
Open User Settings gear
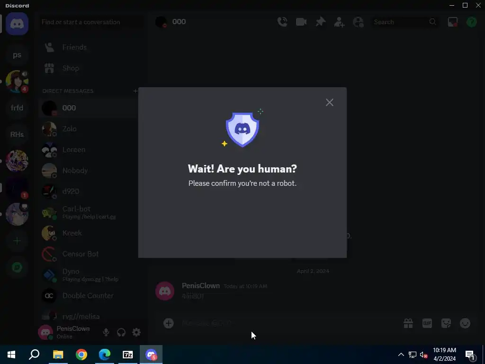click(x=136, y=332)
